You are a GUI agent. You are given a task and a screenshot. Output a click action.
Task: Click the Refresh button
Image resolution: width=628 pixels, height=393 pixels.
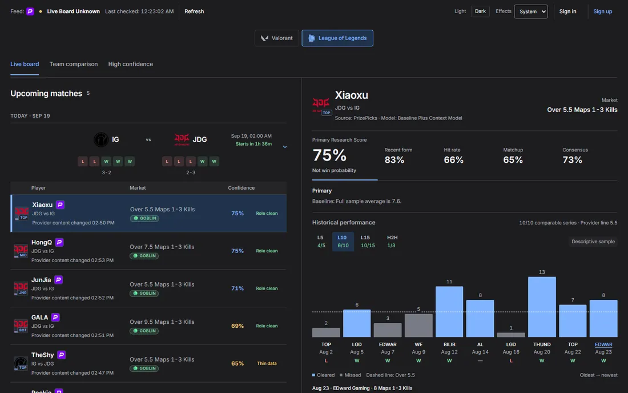tap(194, 11)
